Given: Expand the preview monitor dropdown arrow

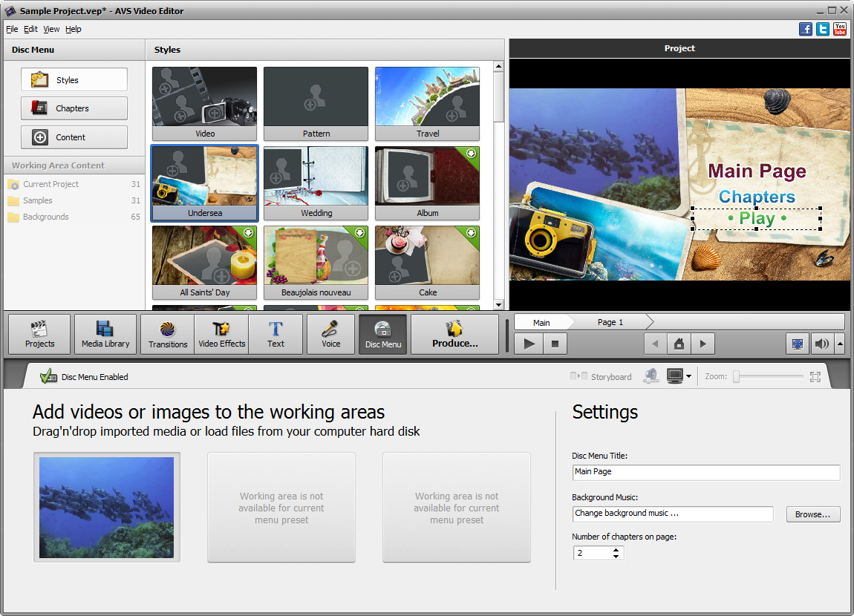Looking at the screenshot, I should 689,376.
